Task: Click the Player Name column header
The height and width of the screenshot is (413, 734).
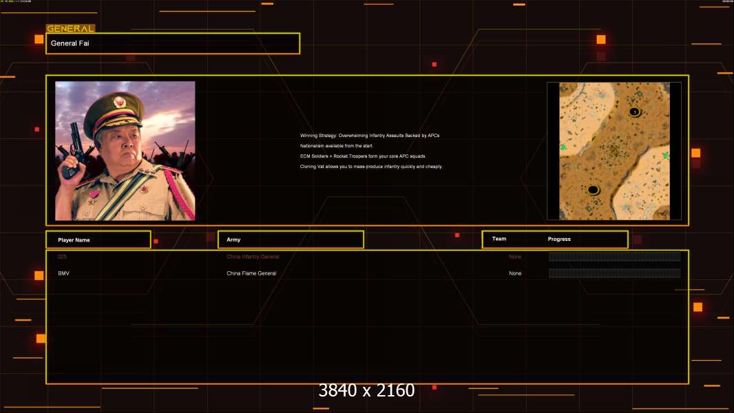Action: click(x=98, y=240)
